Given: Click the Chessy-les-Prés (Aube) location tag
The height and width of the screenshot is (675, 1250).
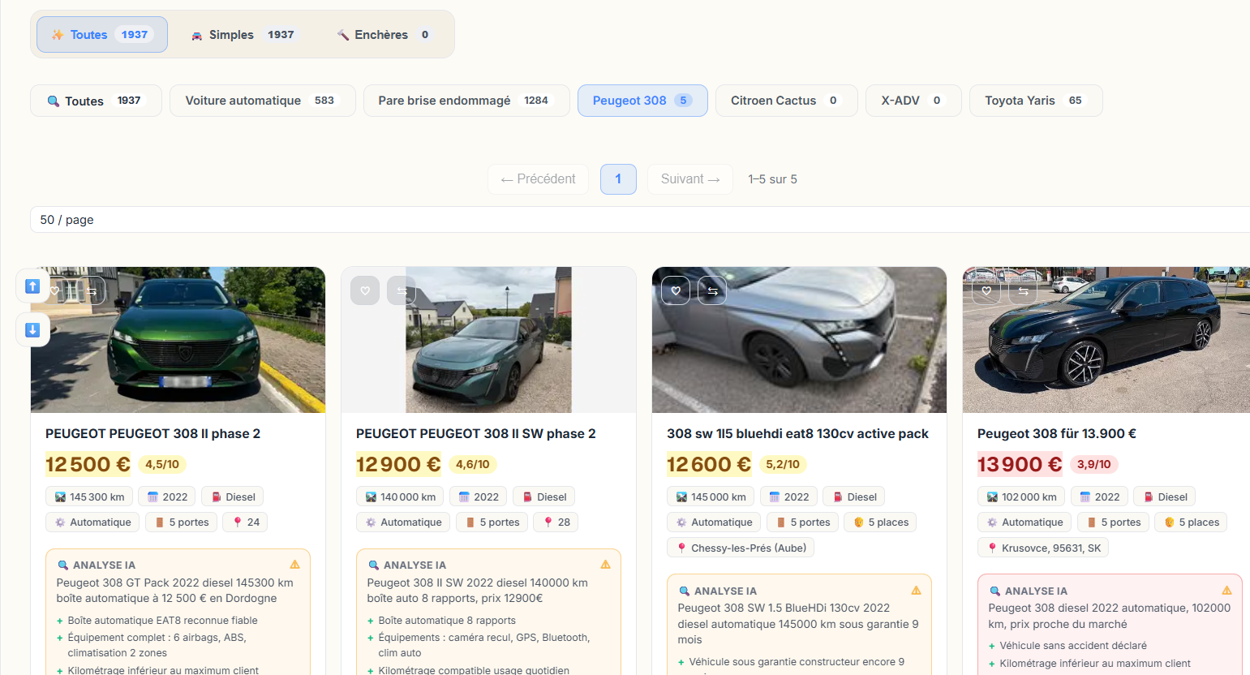Looking at the screenshot, I should coord(741,548).
